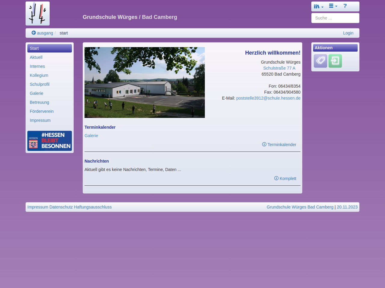This screenshot has width=385, height=288.
Task: Go to Kollegium in sidebar
Action: pos(39,75)
